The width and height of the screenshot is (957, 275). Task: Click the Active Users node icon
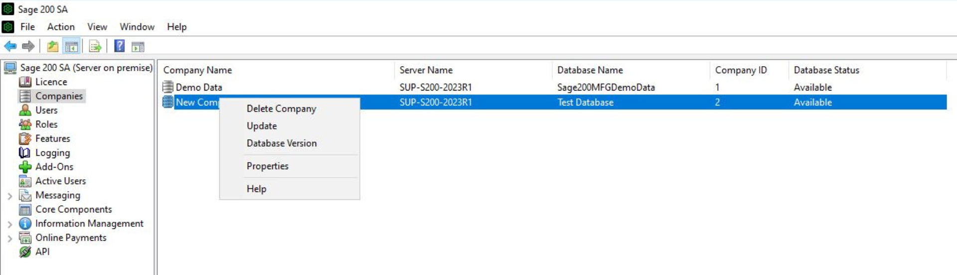click(25, 181)
